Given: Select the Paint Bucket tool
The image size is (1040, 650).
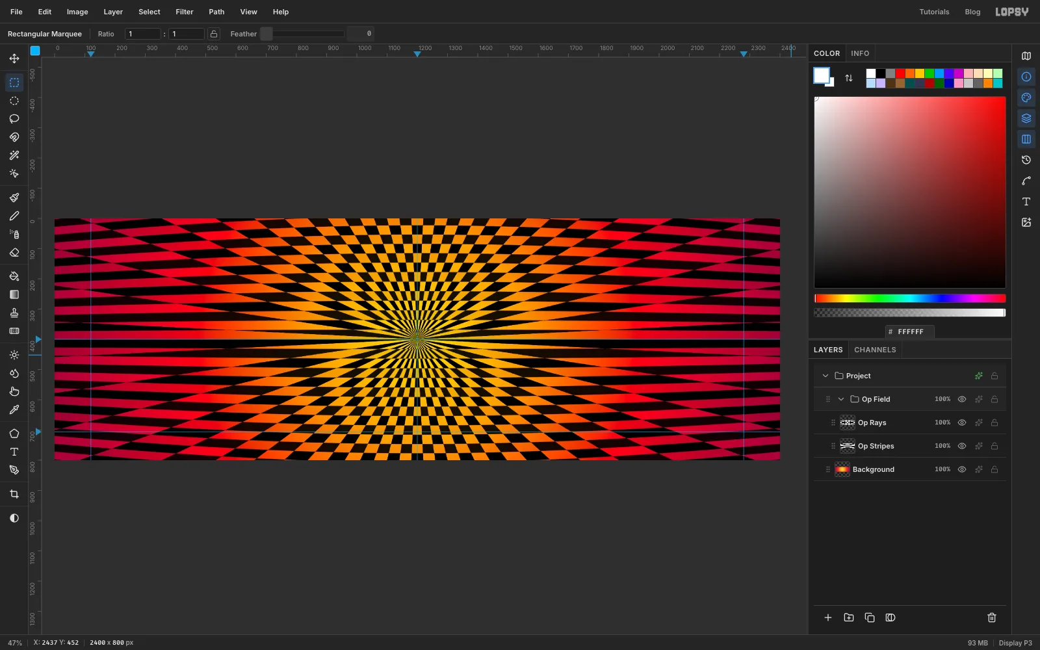Looking at the screenshot, I should tap(14, 276).
